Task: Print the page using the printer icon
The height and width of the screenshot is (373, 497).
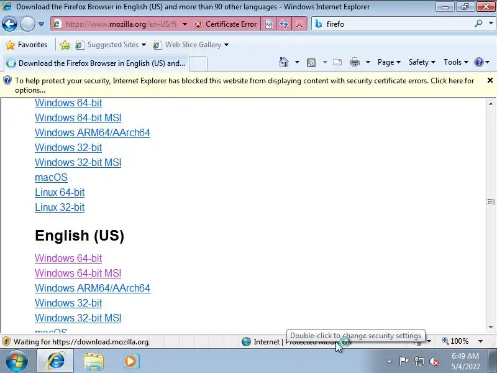Action: [354, 63]
